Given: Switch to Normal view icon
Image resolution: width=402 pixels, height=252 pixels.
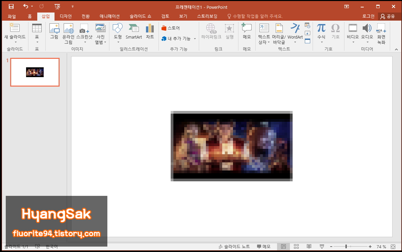Looking at the screenshot, I should [x=283, y=246].
